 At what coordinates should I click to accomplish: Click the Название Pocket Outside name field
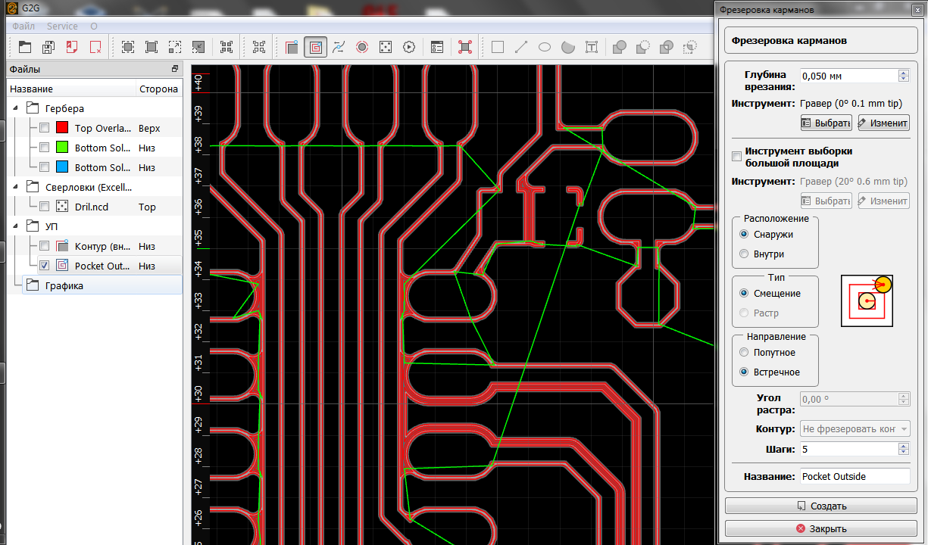click(x=855, y=476)
